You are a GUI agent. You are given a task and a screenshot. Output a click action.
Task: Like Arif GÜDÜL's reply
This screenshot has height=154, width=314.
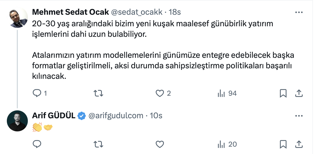pos(160,144)
